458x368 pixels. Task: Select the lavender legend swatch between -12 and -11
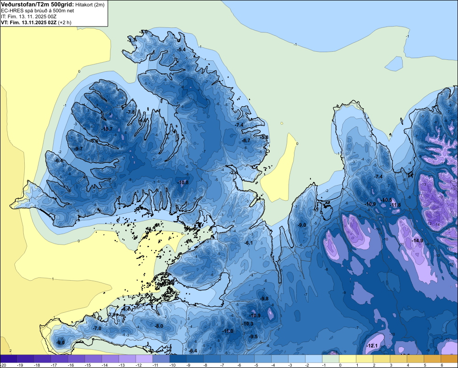144,359
